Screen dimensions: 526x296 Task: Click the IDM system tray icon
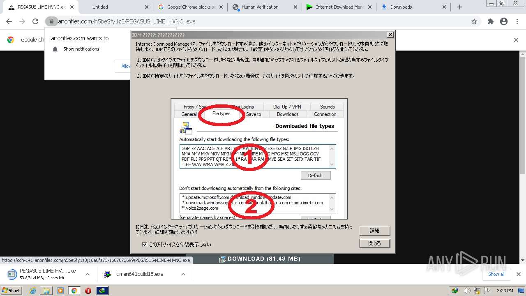454,291
